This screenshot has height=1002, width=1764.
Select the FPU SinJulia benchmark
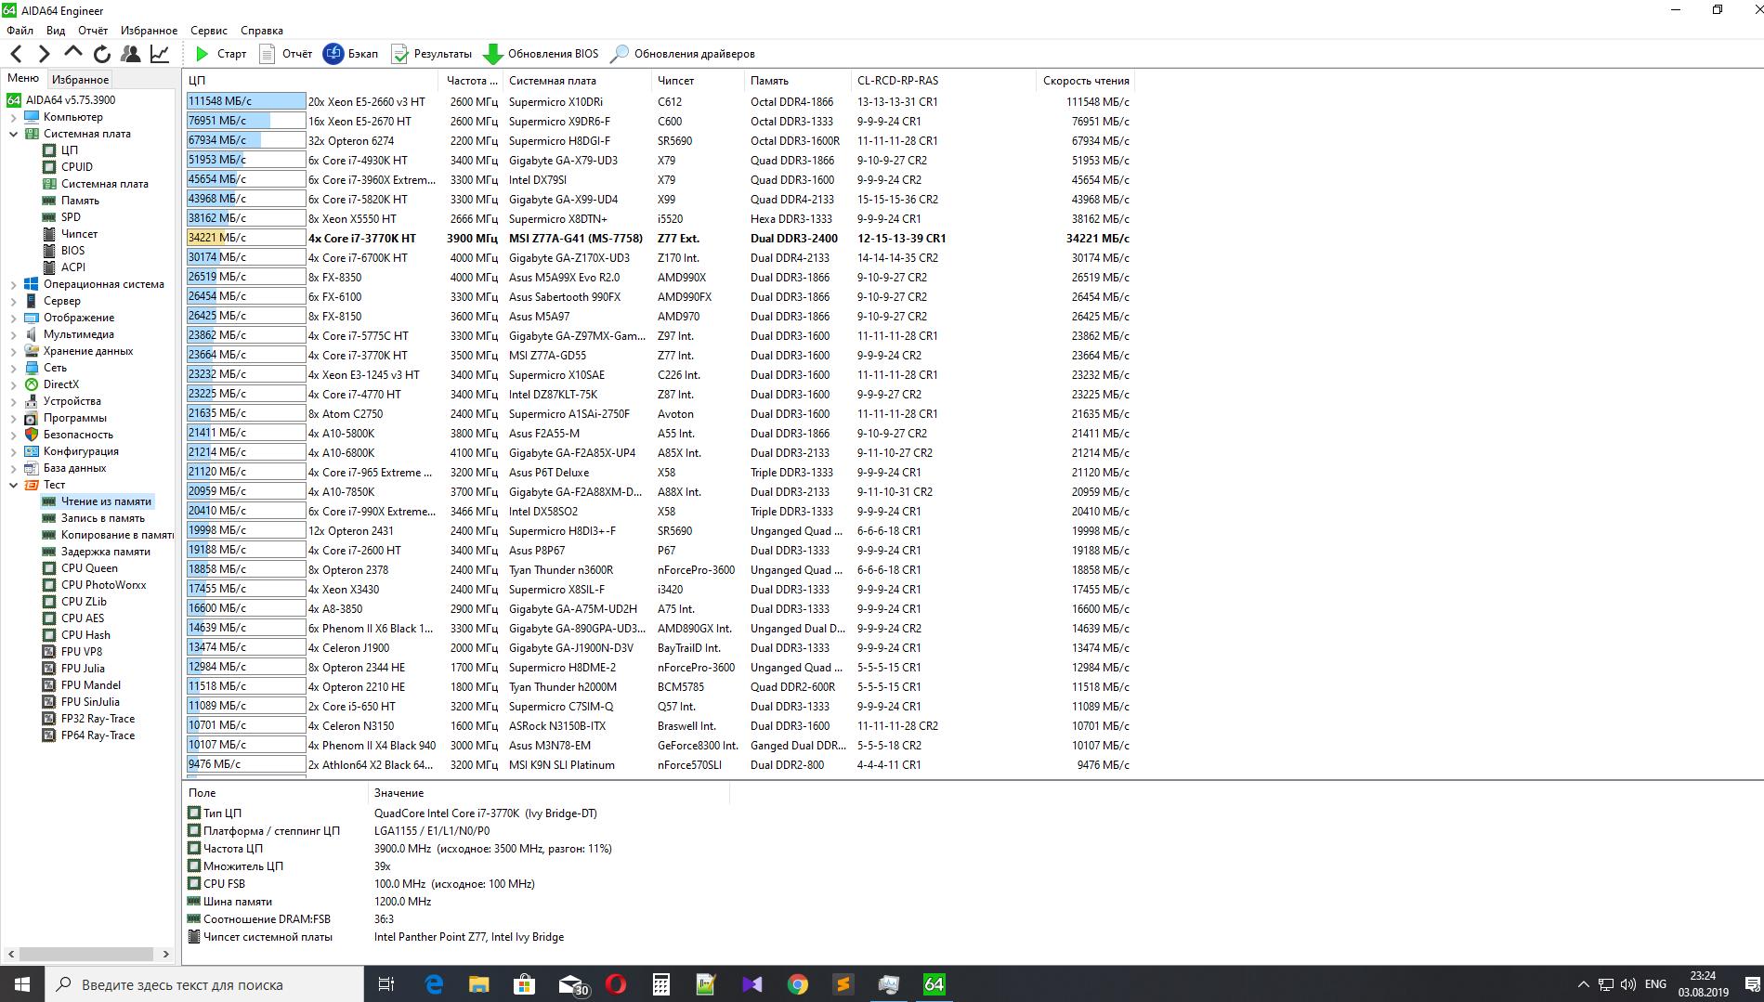click(90, 702)
